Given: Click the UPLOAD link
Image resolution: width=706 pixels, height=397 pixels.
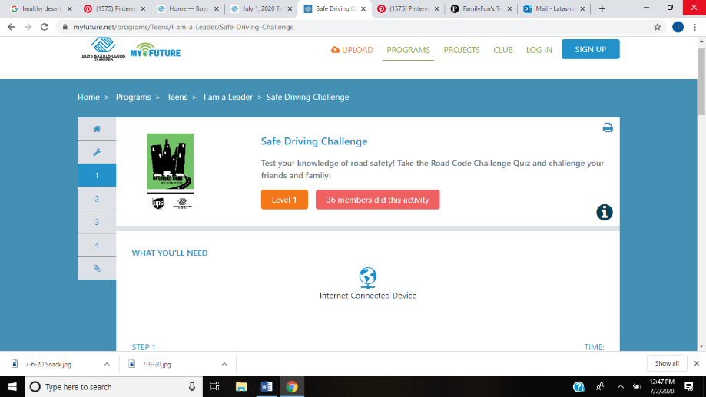Looking at the screenshot, I should (x=352, y=50).
